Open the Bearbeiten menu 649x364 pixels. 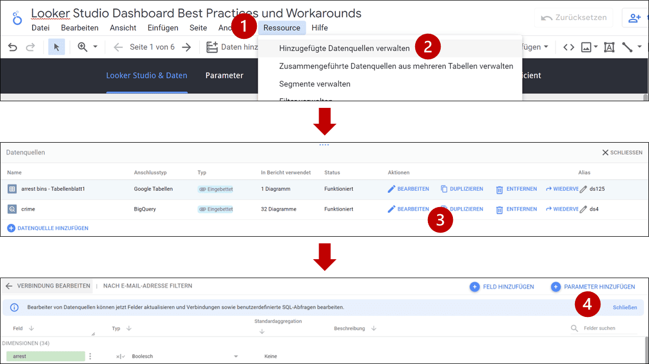80,28
